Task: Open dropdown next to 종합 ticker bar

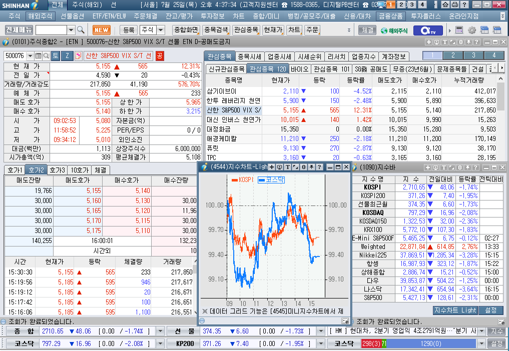Action: click(160, 331)
